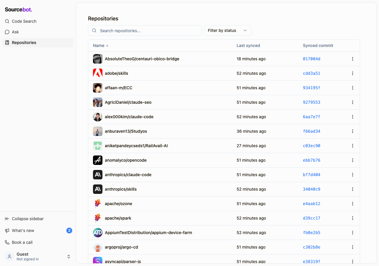Click the AppiumTestDistribution ATD logo avatar
The height and width of the screenshot is (266, 379).
tap(98, 233)
